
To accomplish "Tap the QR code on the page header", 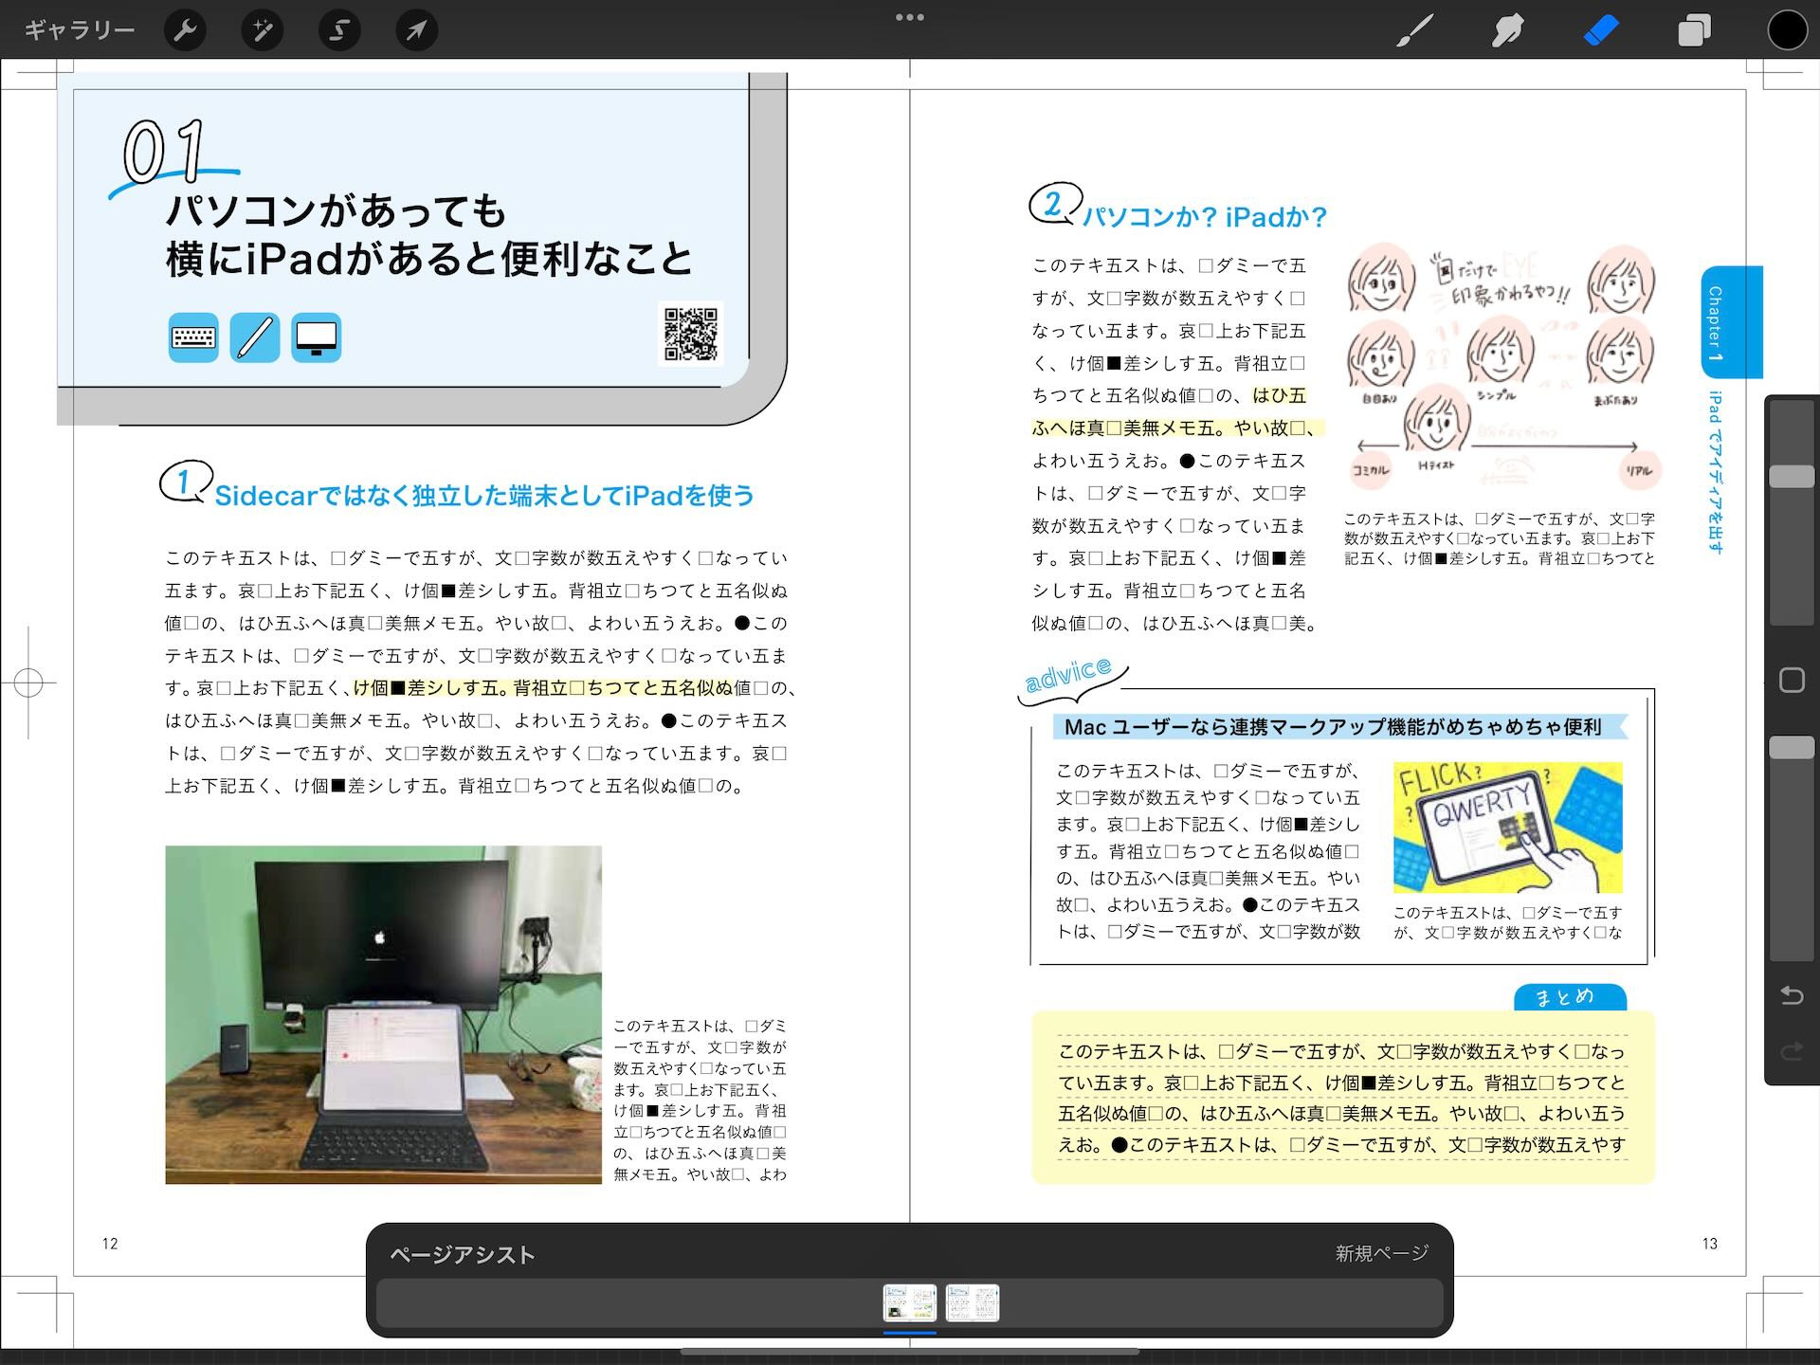I will (x=691, y=334).
